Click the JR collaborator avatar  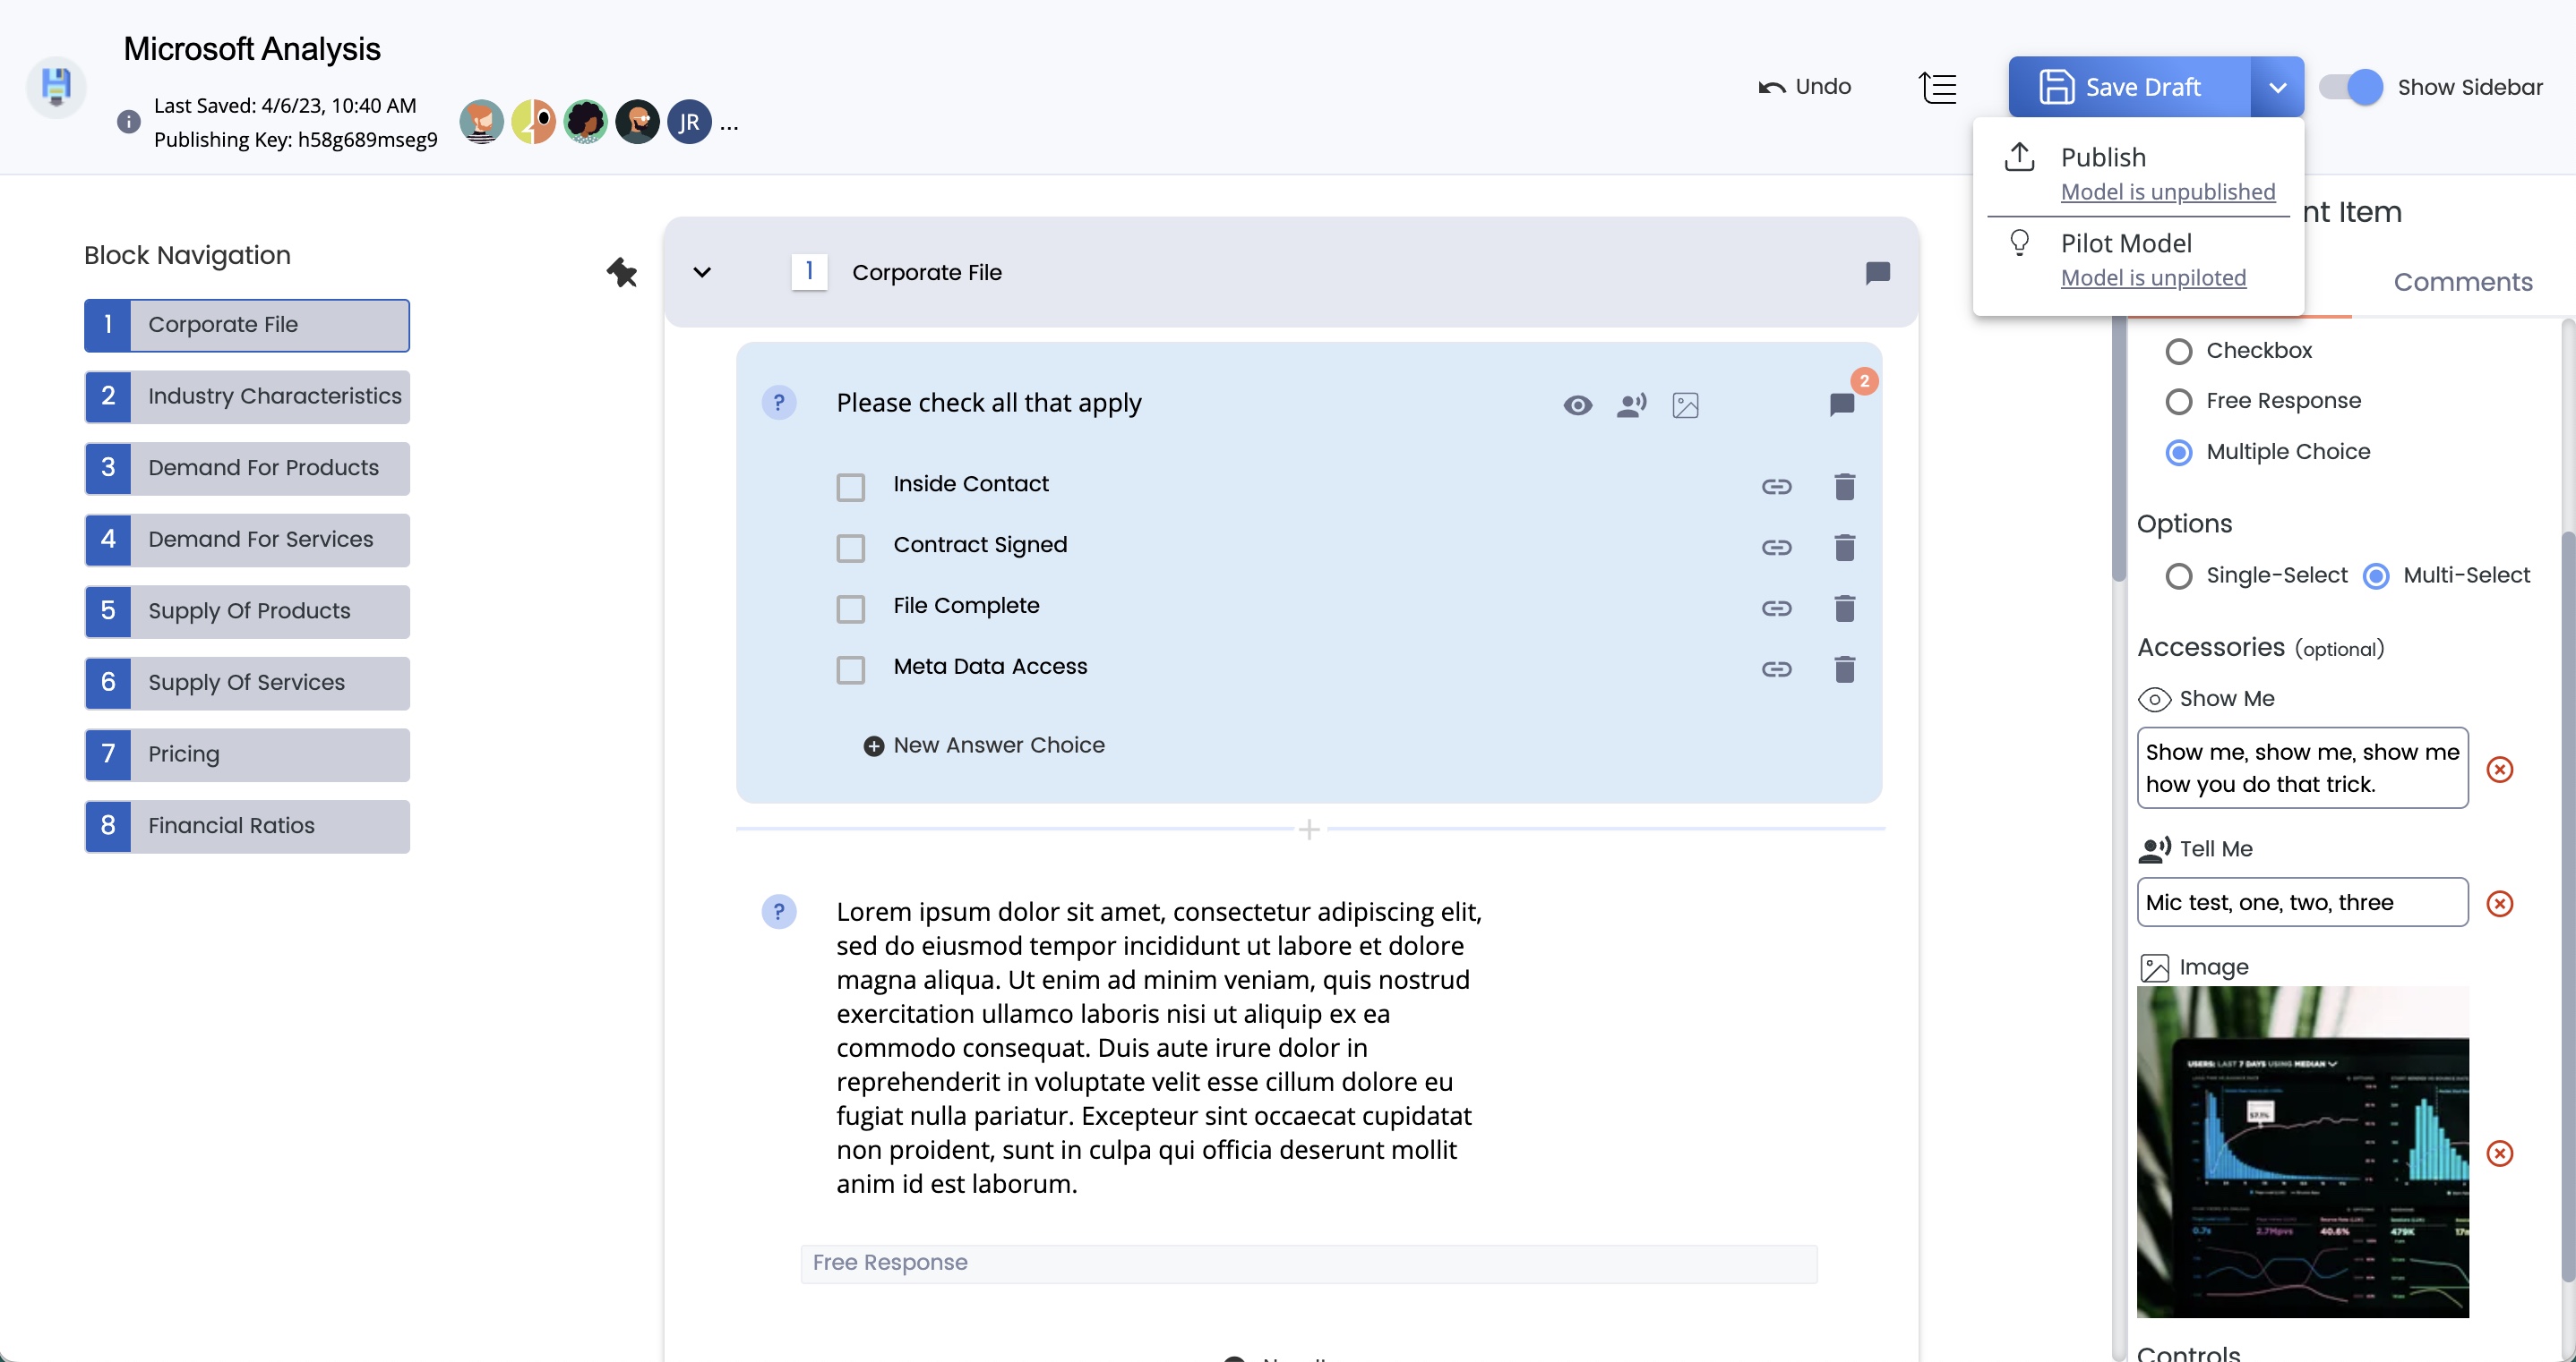click(689, 122)
